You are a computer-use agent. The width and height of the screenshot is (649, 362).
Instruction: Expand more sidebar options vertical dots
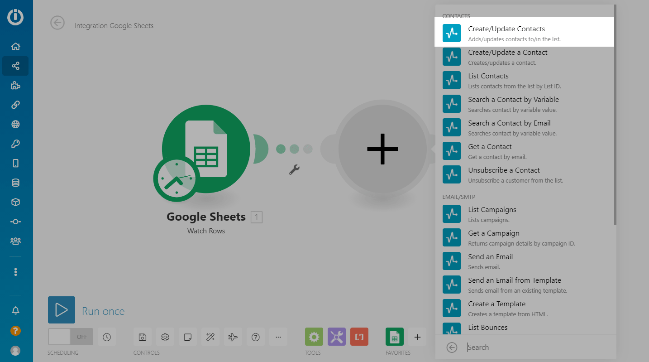(x=15, y=272)
